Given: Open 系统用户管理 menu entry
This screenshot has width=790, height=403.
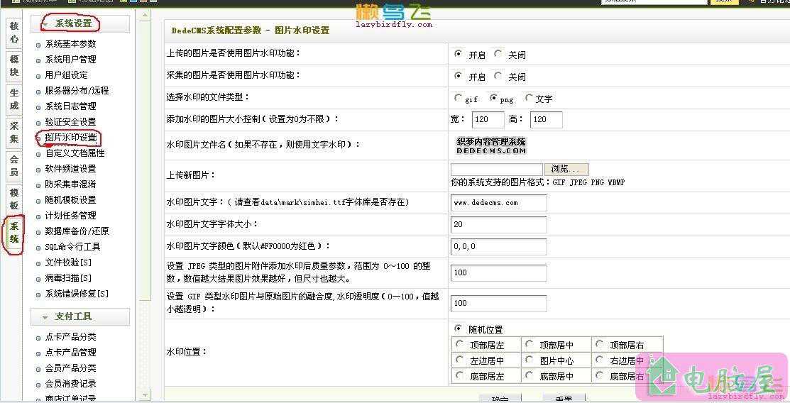Looking at the screenshot, I should coord(70,60).
